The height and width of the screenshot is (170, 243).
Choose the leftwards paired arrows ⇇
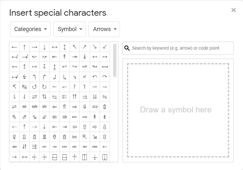(x=65, y=97)
